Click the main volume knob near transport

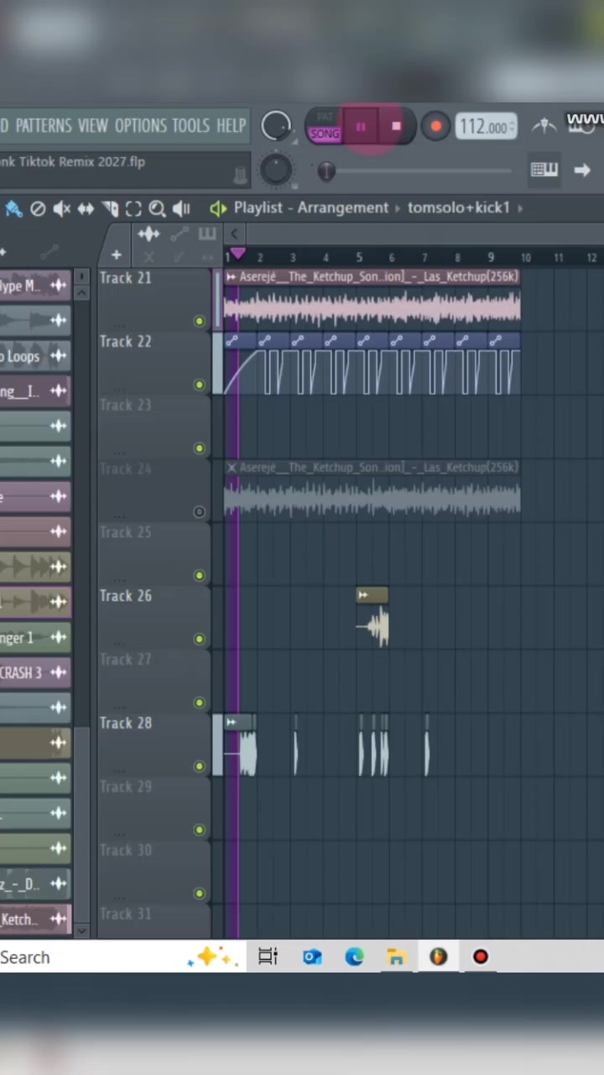pyautogui.click(x=276, y=127)
